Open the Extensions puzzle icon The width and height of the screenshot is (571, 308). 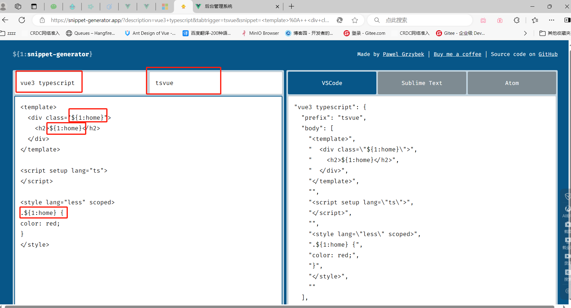pyautogui.click(x=517, y=20)
